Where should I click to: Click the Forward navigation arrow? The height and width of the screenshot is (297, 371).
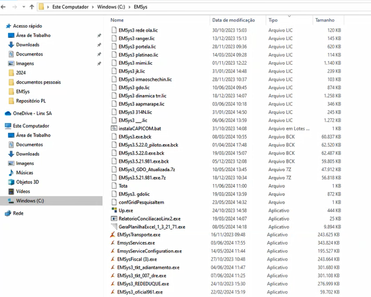point(15,7)
